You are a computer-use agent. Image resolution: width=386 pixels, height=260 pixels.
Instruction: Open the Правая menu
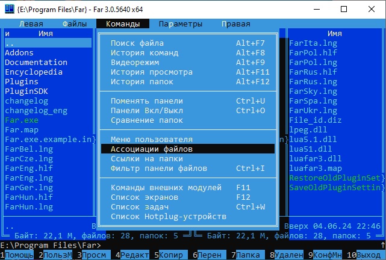pos(235,24)
